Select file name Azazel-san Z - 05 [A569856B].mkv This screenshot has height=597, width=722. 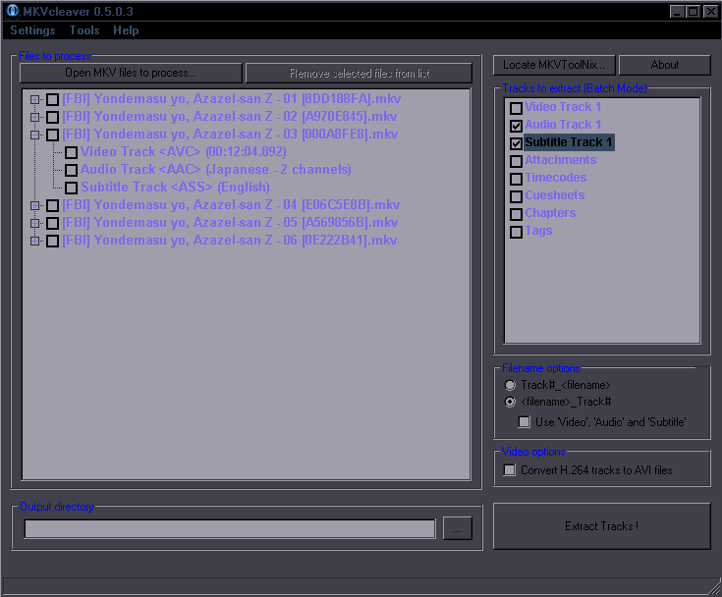pos(230,223)
